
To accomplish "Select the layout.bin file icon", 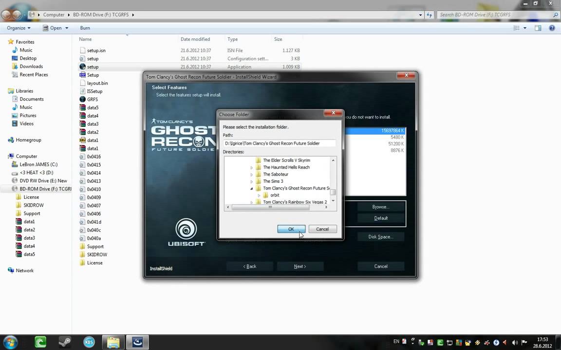I will (x=83, y=83).
